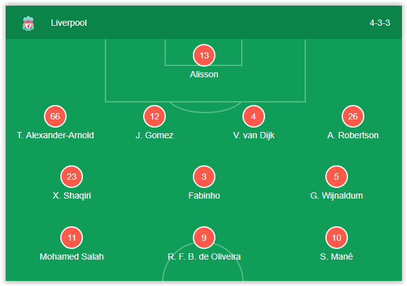Click the number 66 player badge
The height and width of the screenshot is (286, 407).
tap(55, 116)
